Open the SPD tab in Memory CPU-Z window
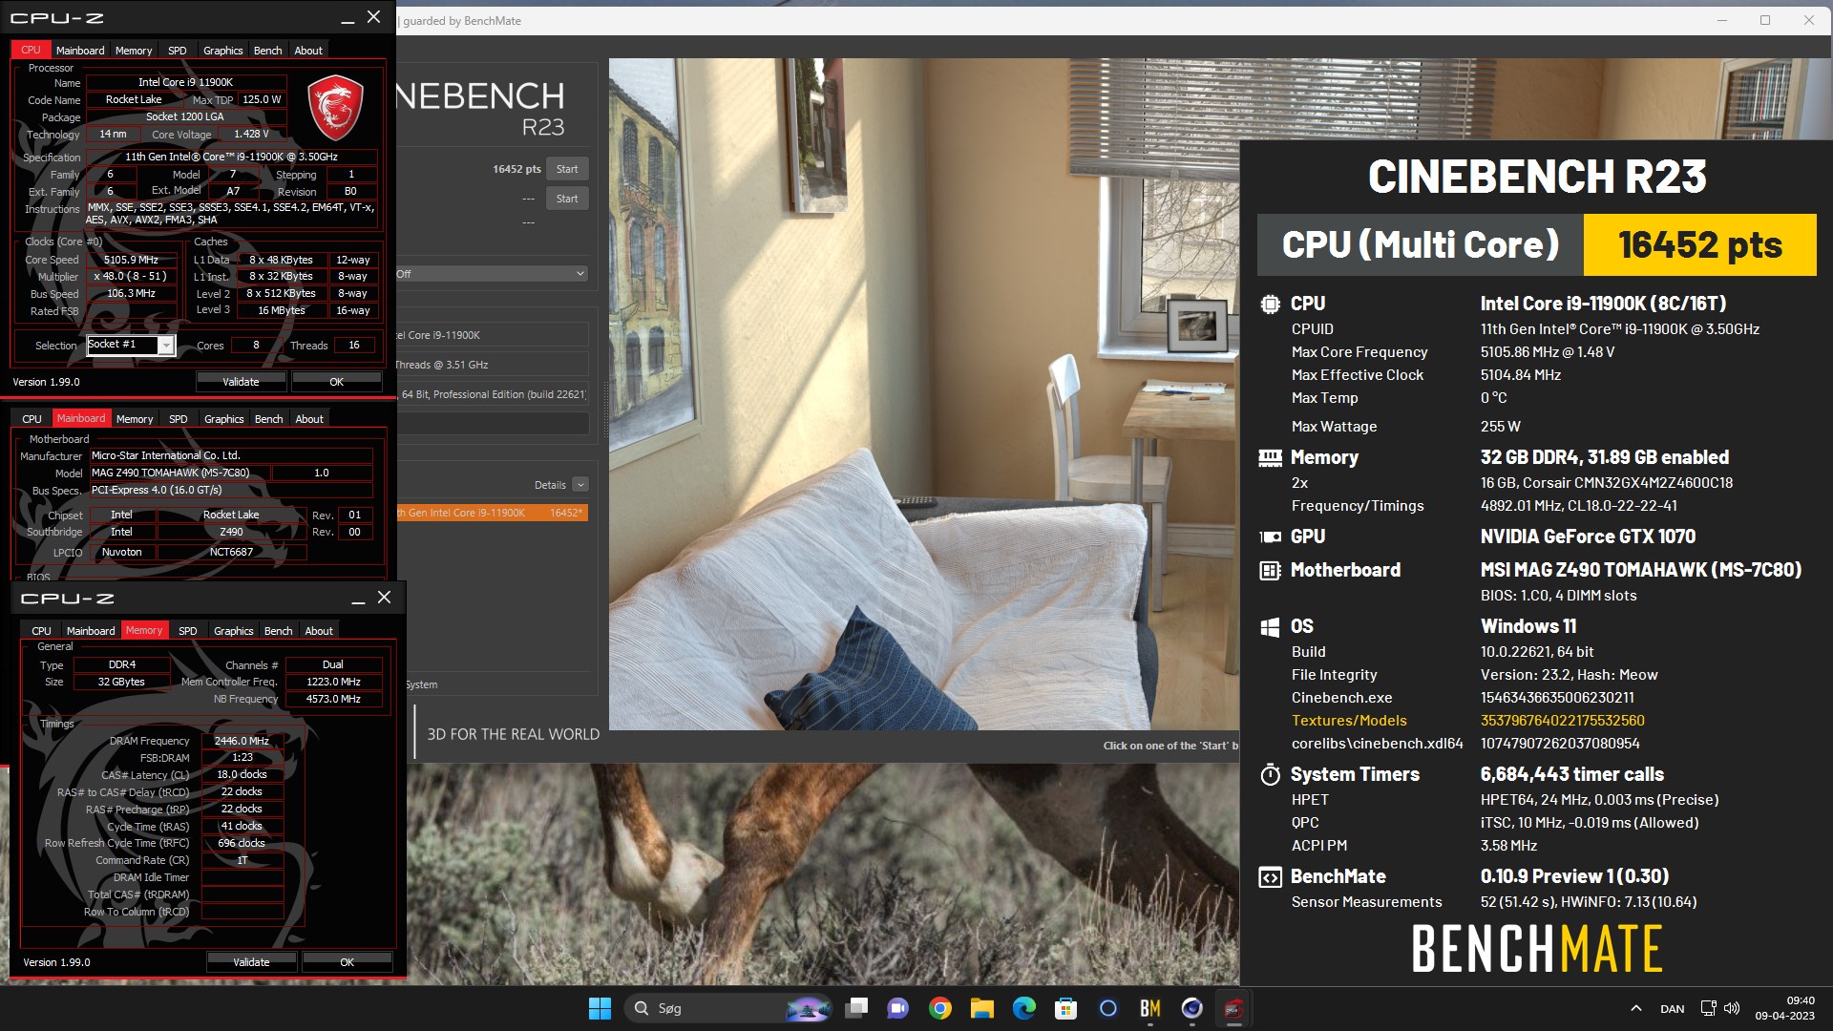 (188, 631)
